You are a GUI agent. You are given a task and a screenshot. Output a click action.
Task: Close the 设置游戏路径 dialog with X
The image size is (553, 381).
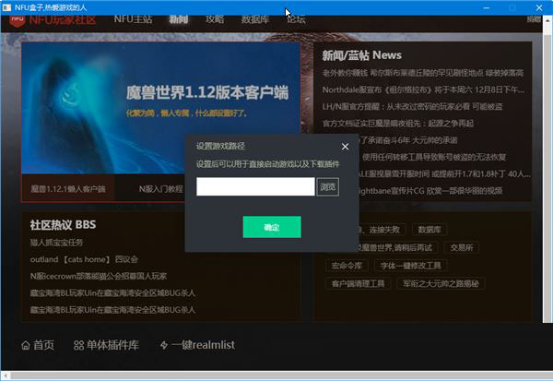[x=345, y=147]
